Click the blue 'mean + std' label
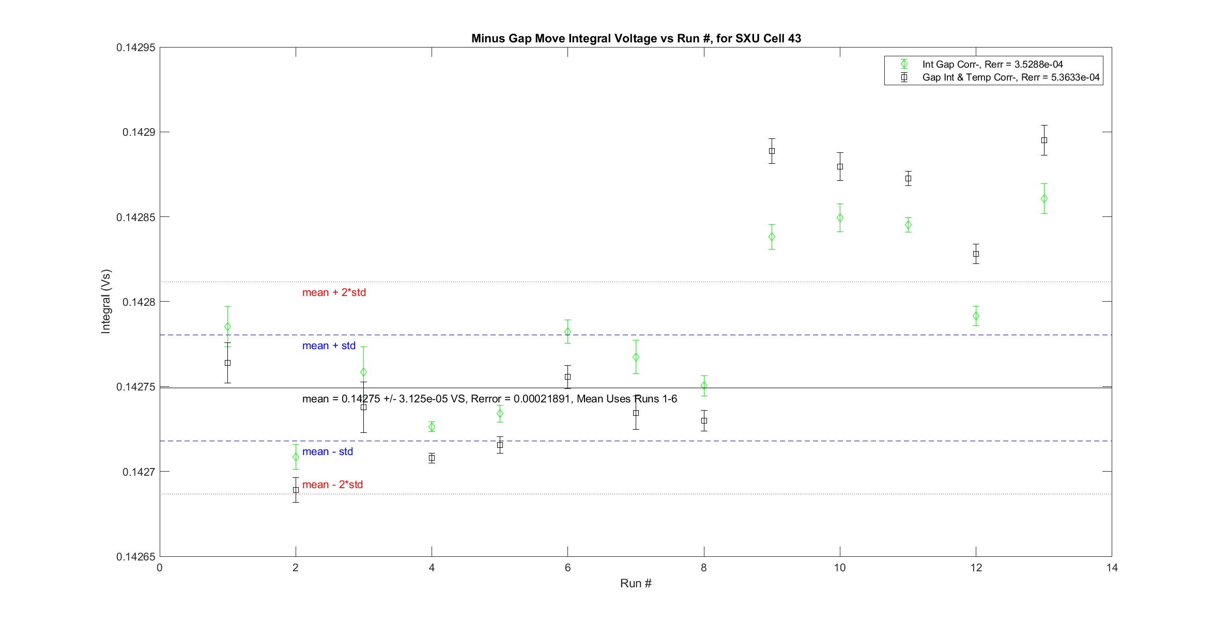The height and width of the screenshot is (625, 1229). [329, 346]
